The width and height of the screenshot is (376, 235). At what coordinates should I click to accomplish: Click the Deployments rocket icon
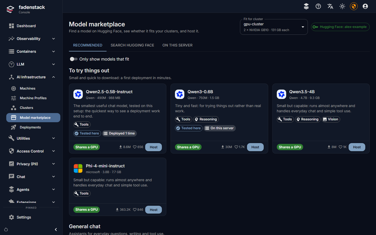[x=14, y=127]
